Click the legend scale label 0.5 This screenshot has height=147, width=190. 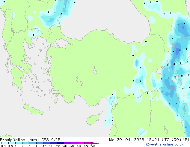coord(10,146)
